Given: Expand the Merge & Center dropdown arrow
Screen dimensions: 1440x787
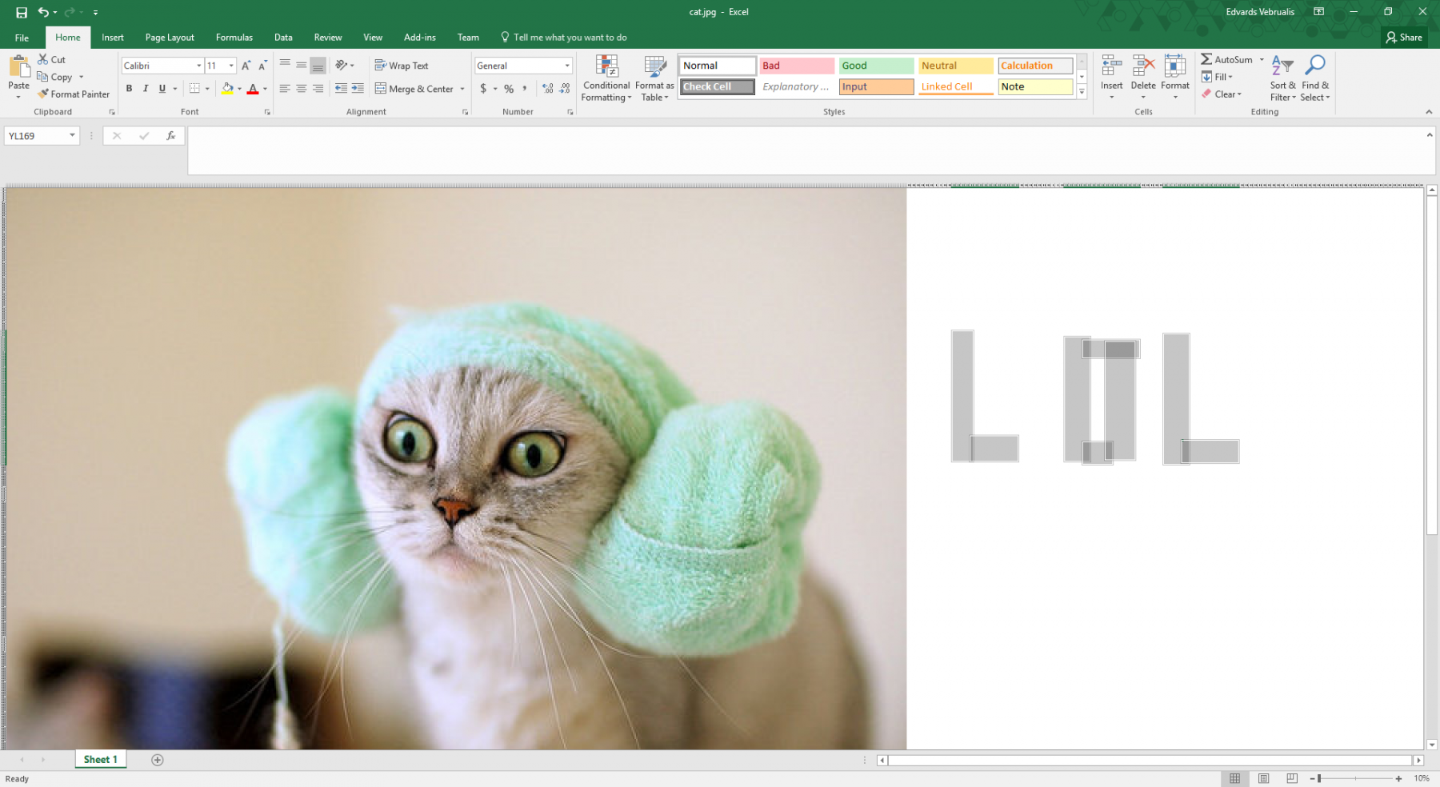Looking at the screenshot, I should [x=462, y=89].
